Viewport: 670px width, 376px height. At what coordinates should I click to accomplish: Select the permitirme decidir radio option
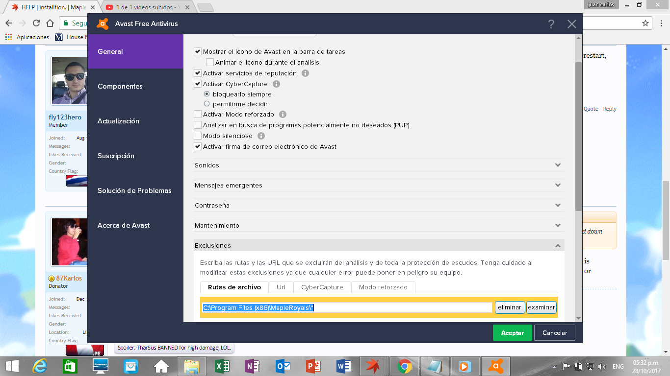point(207,104)
